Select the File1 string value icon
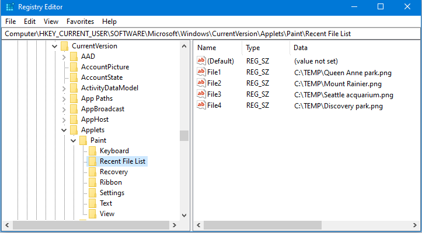Image resolution: width=422 pixels, height=233 pixels. [x=201, y=72]
